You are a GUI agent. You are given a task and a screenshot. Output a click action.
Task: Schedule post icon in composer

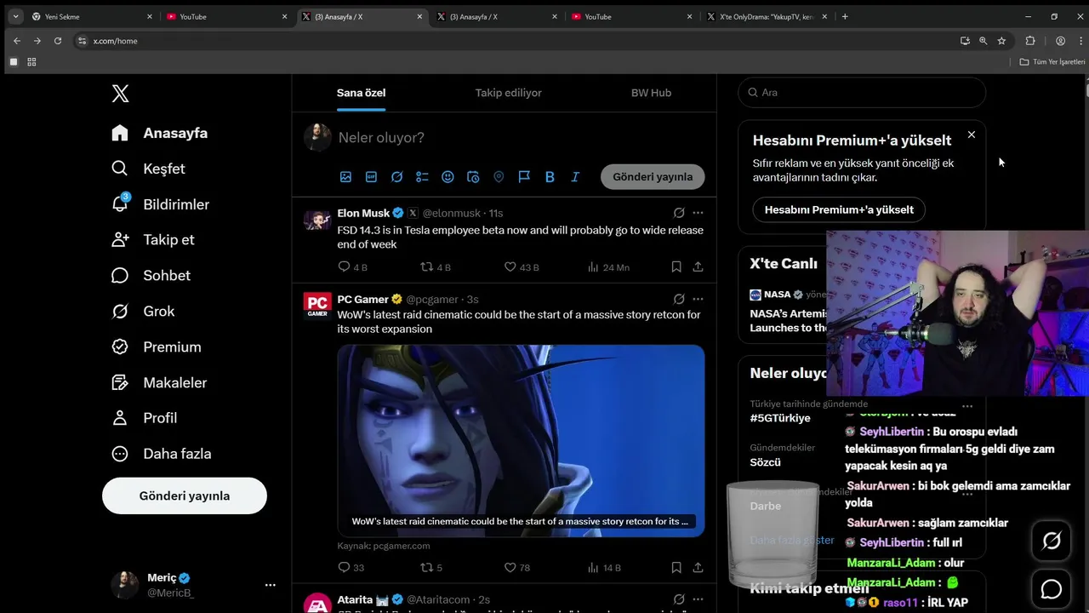[473, 177]
